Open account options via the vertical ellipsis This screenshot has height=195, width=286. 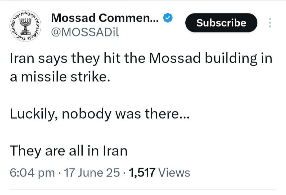click(x=270, y=23)
